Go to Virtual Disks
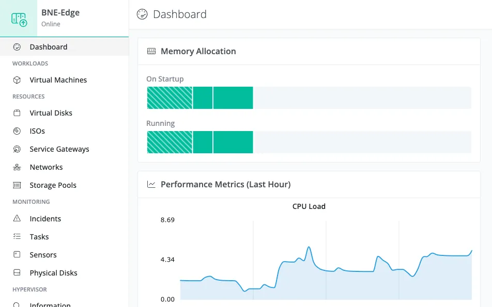This screenshot has height=307, width=492. point(64,113)
